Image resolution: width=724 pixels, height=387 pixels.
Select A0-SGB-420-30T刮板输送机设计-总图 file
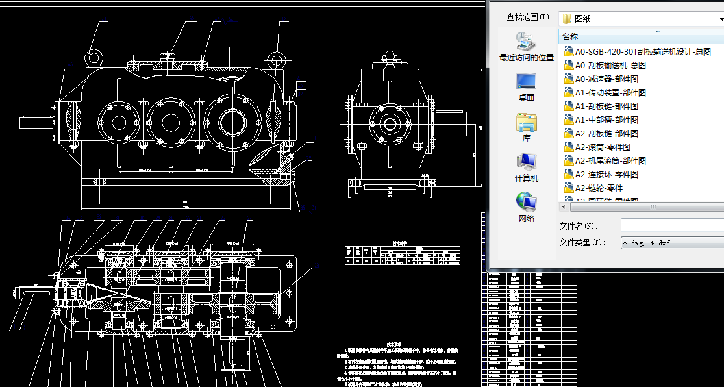coord(640,51)
